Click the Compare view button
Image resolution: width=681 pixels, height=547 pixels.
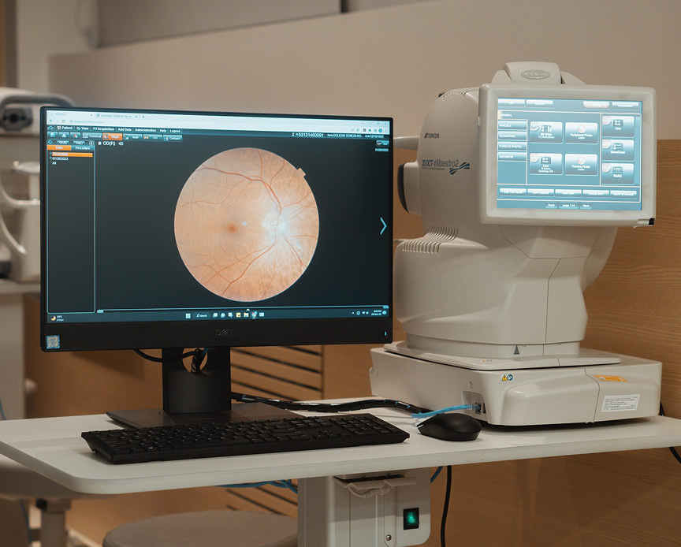point(172,138)
